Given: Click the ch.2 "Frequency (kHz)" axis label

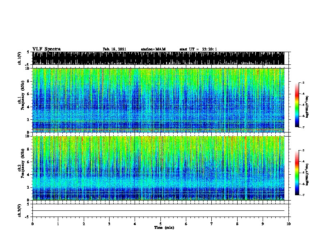Looking at the screenshot, I should point(23,163).
